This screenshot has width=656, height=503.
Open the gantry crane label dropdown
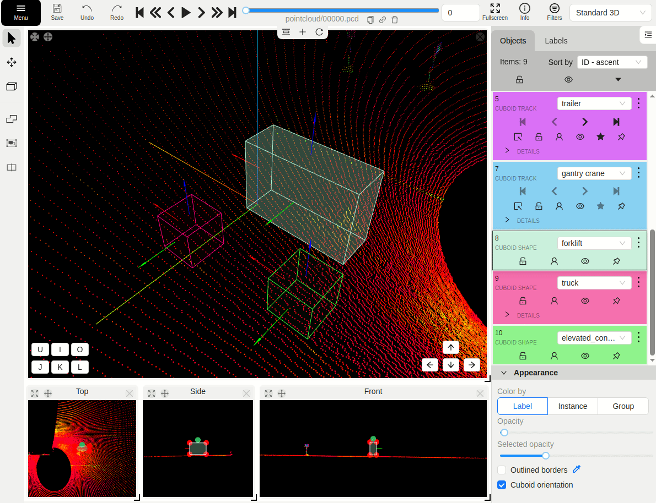click(x=594, y=173)
